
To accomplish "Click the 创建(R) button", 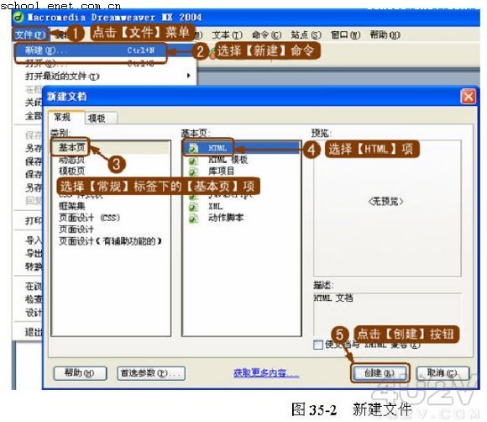I will tap(380, 373).
